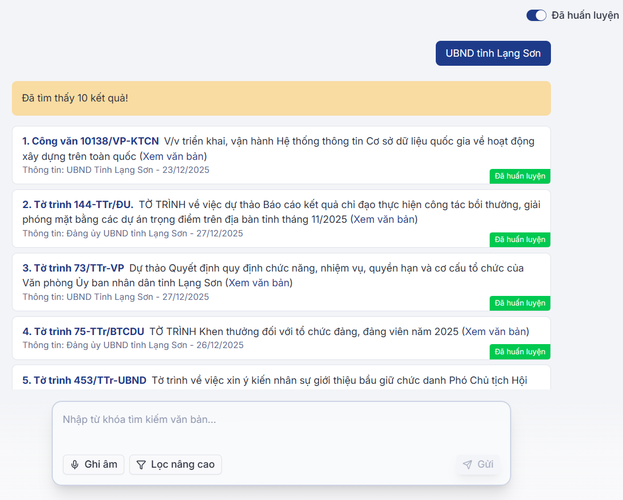Click the green badge on Tờ trình 75-TTr/BTCDU
The image size is (623, 500).
pos(520,352)
